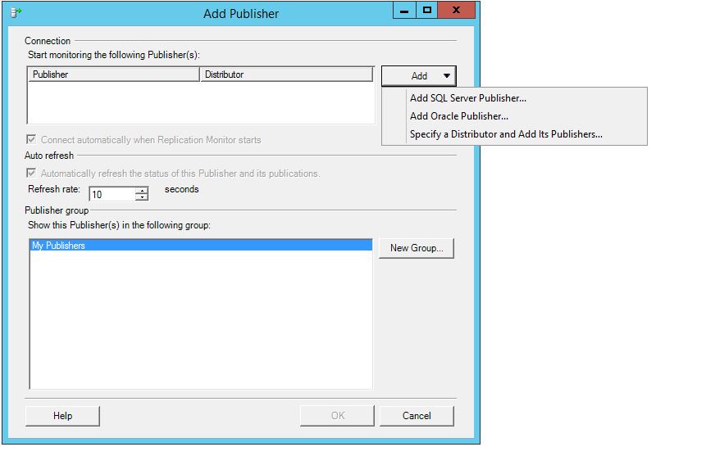The width and height of the screenshot is (706, 465).
Task: Click into the Refresh rate field
Action: point(112,195)
